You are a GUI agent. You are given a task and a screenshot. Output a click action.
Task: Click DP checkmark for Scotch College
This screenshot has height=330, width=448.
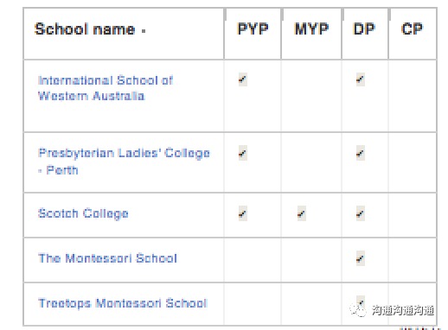(361, 213)
